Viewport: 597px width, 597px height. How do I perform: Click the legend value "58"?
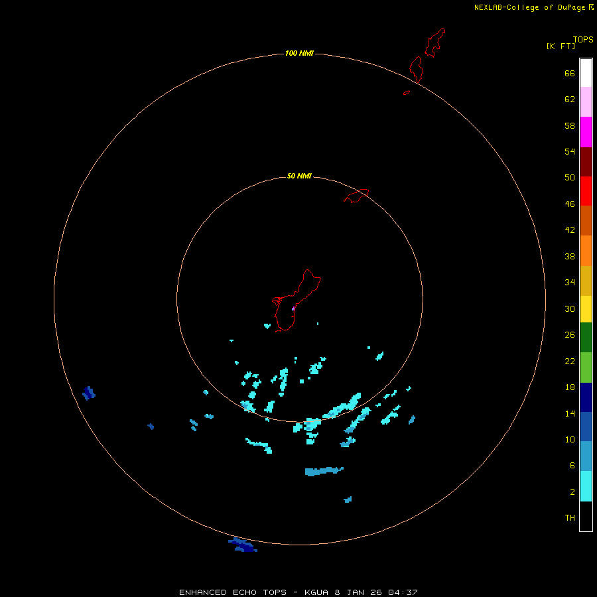tap(570, 125)
